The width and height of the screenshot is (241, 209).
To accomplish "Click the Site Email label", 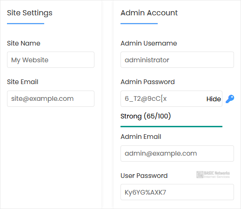I will [x=22, y=82].
